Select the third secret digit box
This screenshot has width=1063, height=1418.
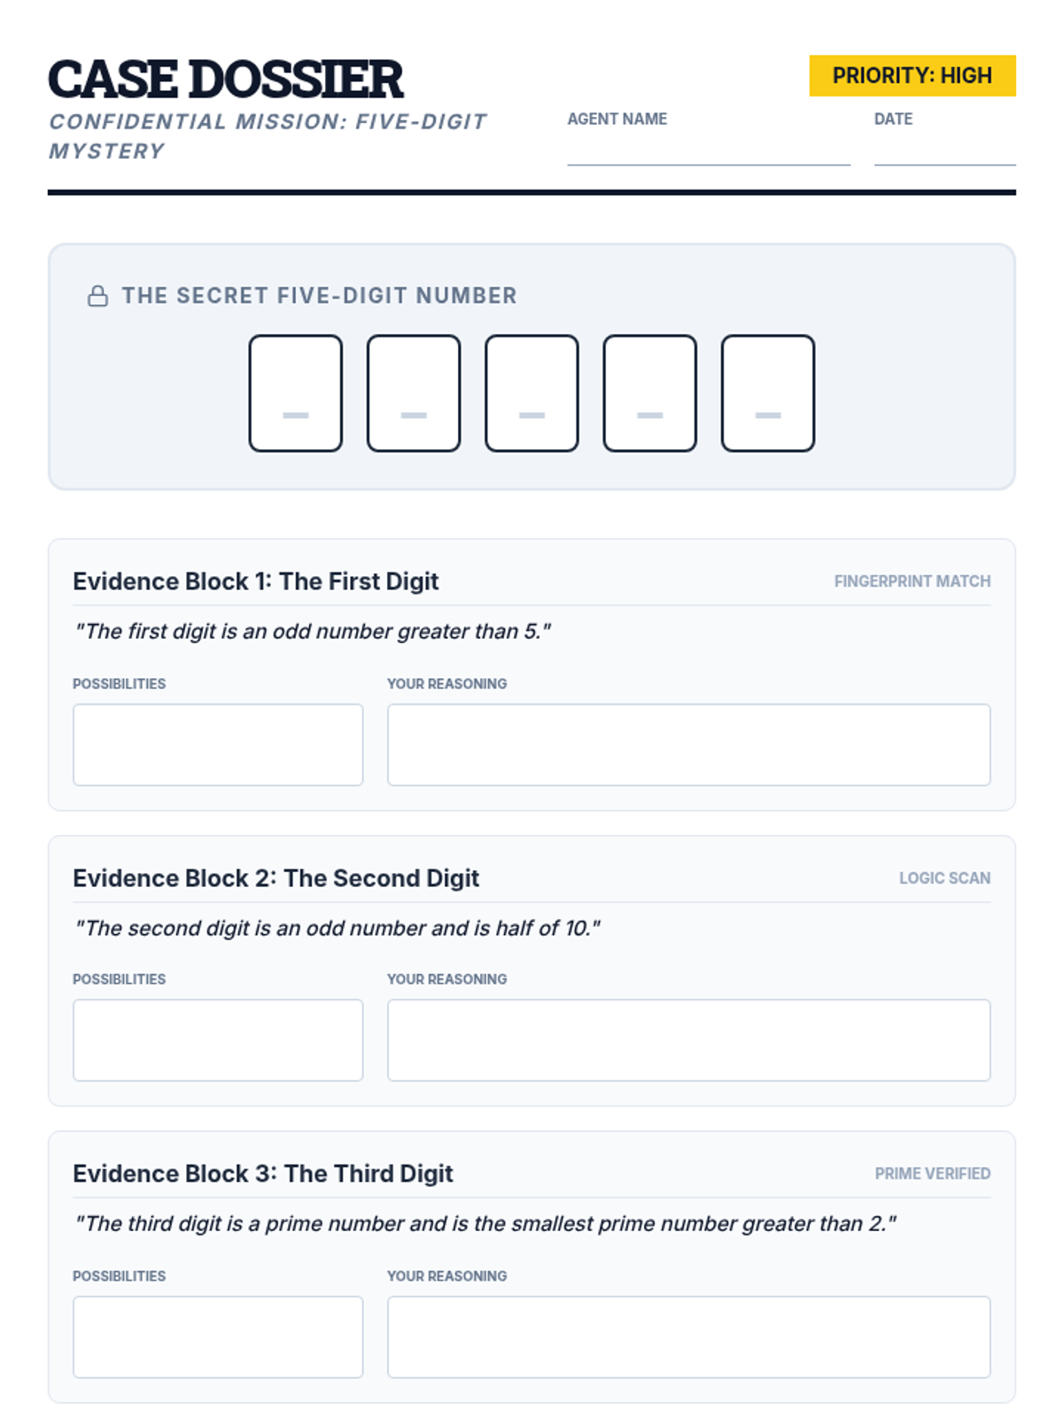tap(531, 393)
